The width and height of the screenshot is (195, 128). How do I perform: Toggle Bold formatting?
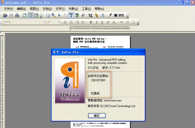tap(91, 22)
